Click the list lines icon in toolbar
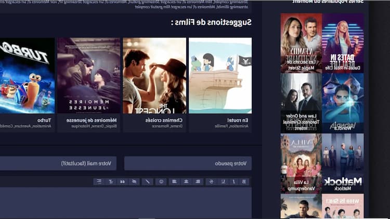 [x=99, y=182]
